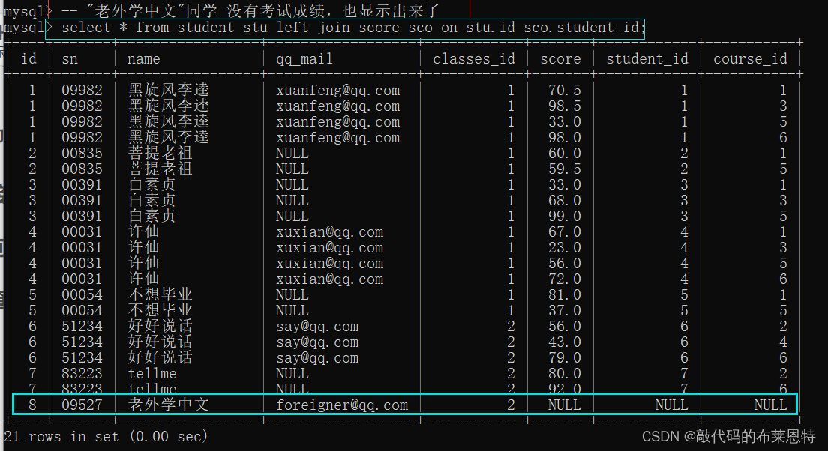Click sn 00054 in the 37.0 score row
The height and width of the screenshot is (451, 828).
[x=82, y=311]
